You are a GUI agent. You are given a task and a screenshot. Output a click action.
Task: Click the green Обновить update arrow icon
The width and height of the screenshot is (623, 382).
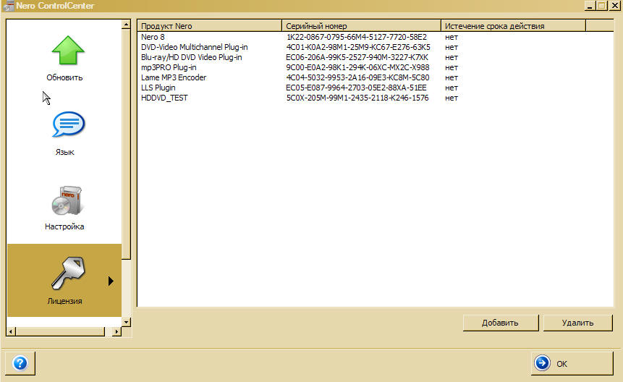[x=68, y=50]
